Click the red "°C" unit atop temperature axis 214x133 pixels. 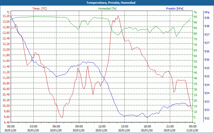(8, 12)
